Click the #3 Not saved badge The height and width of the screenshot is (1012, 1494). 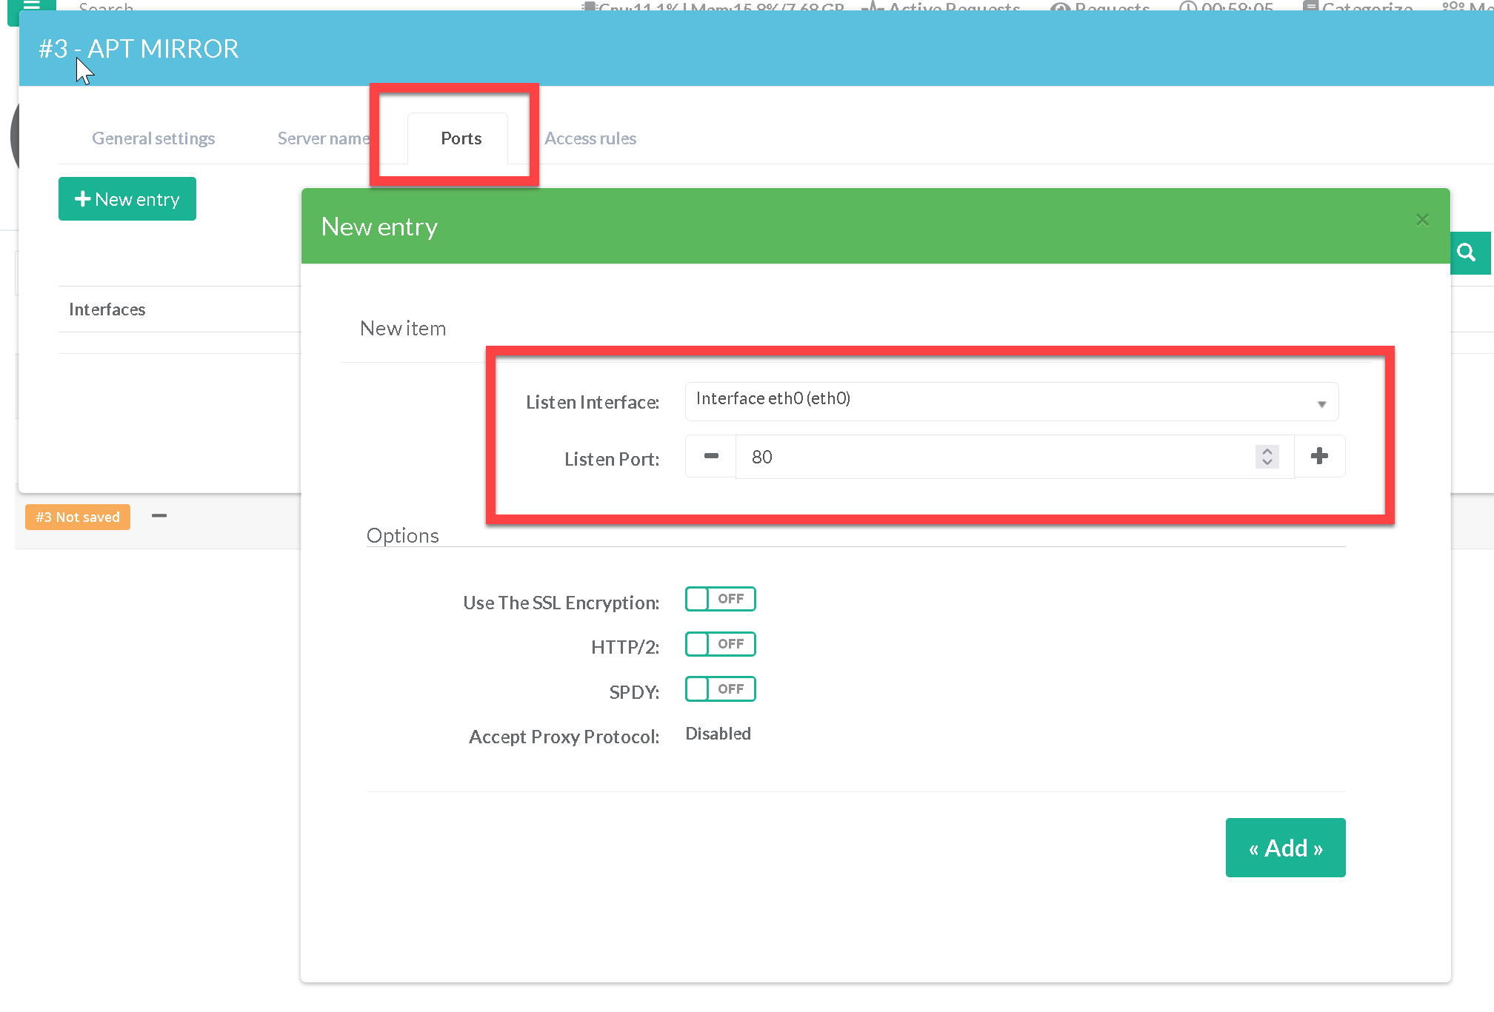[78, 517]
